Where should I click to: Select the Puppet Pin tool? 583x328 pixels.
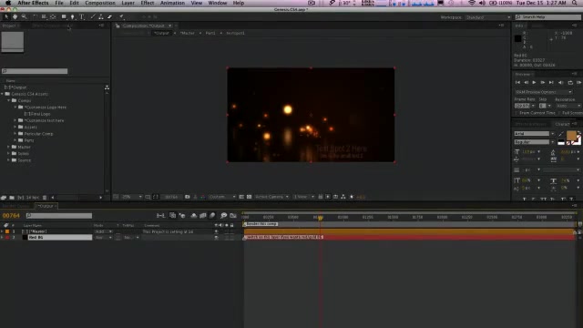(x=121, y=16)
